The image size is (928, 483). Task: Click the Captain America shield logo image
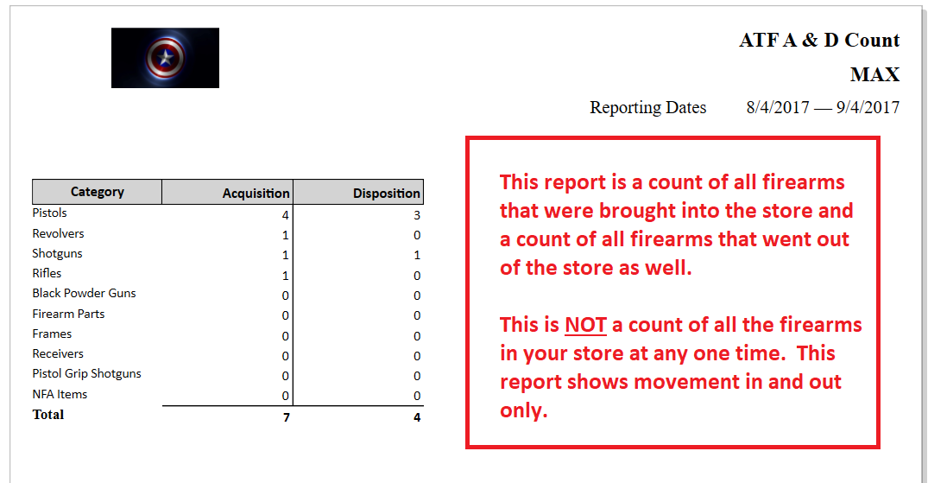[165, 58]
